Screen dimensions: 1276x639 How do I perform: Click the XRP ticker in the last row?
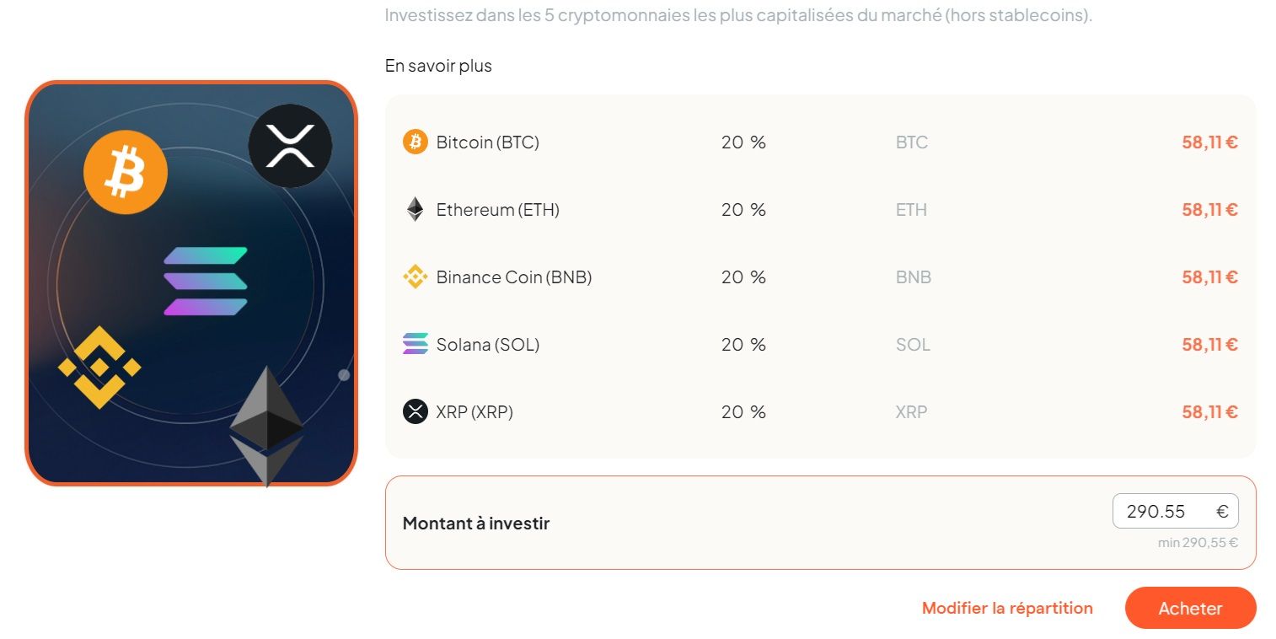911,412
